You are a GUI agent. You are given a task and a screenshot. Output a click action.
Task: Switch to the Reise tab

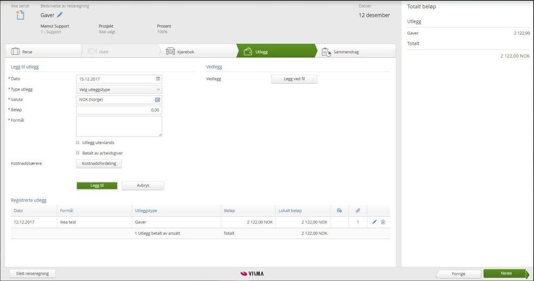(x=43, y=51)
